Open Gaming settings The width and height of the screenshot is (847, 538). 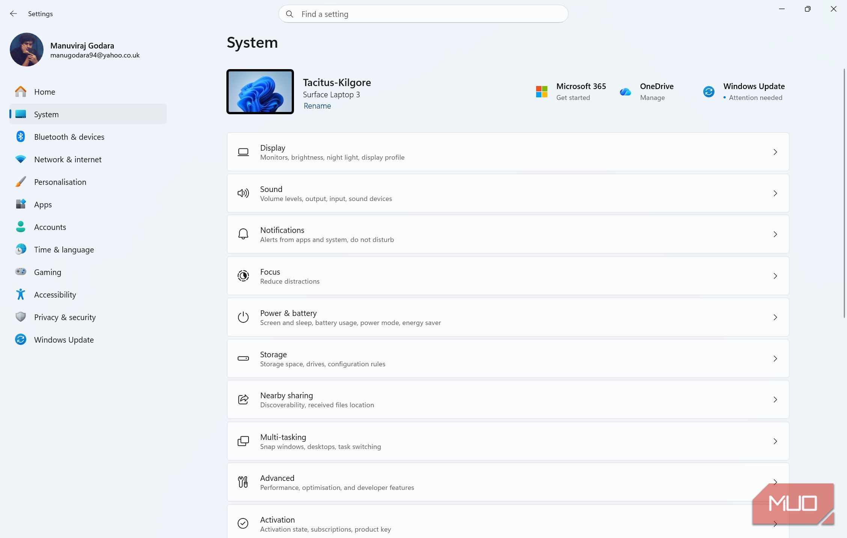(x=88, y=272)
